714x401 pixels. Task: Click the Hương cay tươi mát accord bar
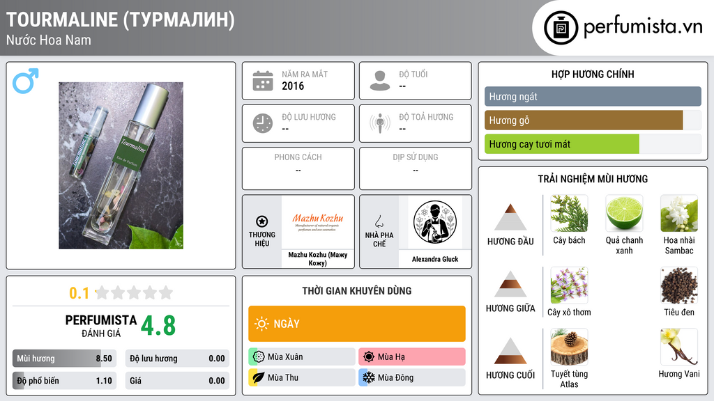click(x=593, y=144)
